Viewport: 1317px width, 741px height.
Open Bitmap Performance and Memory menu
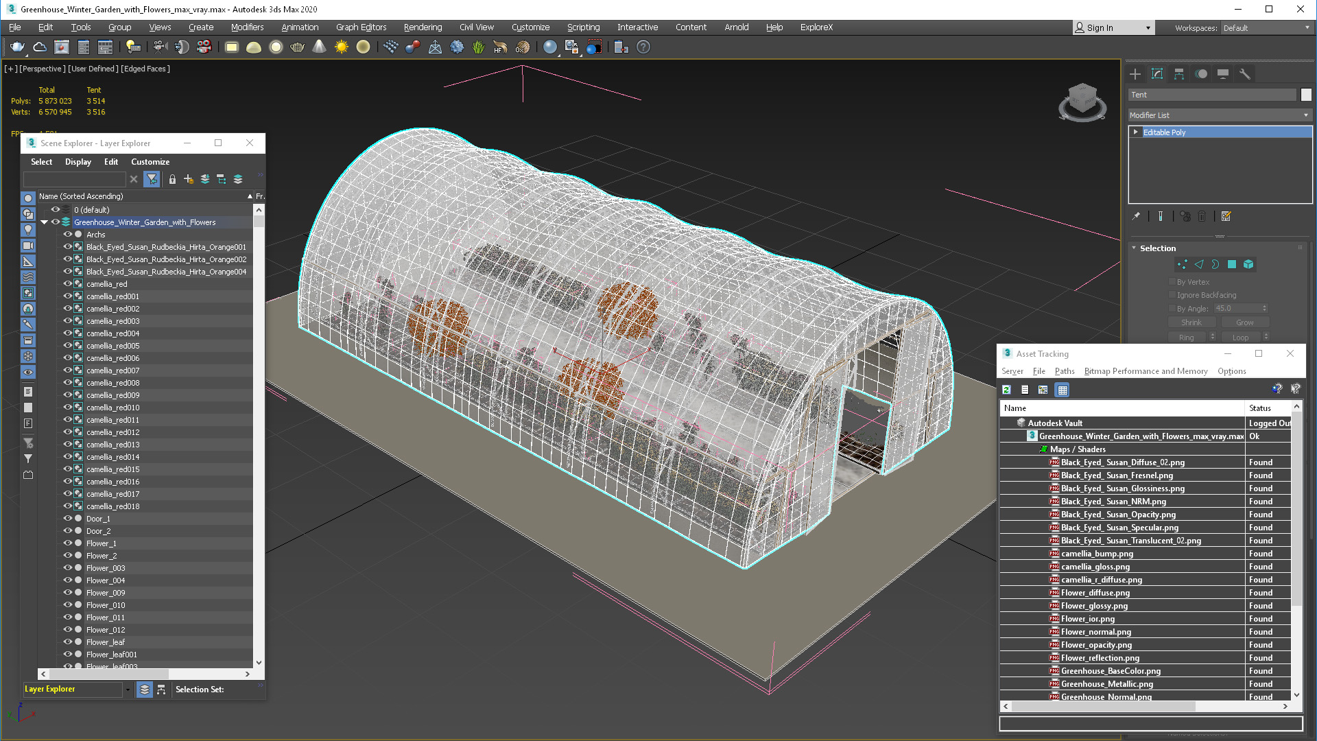coord(1146,371)
